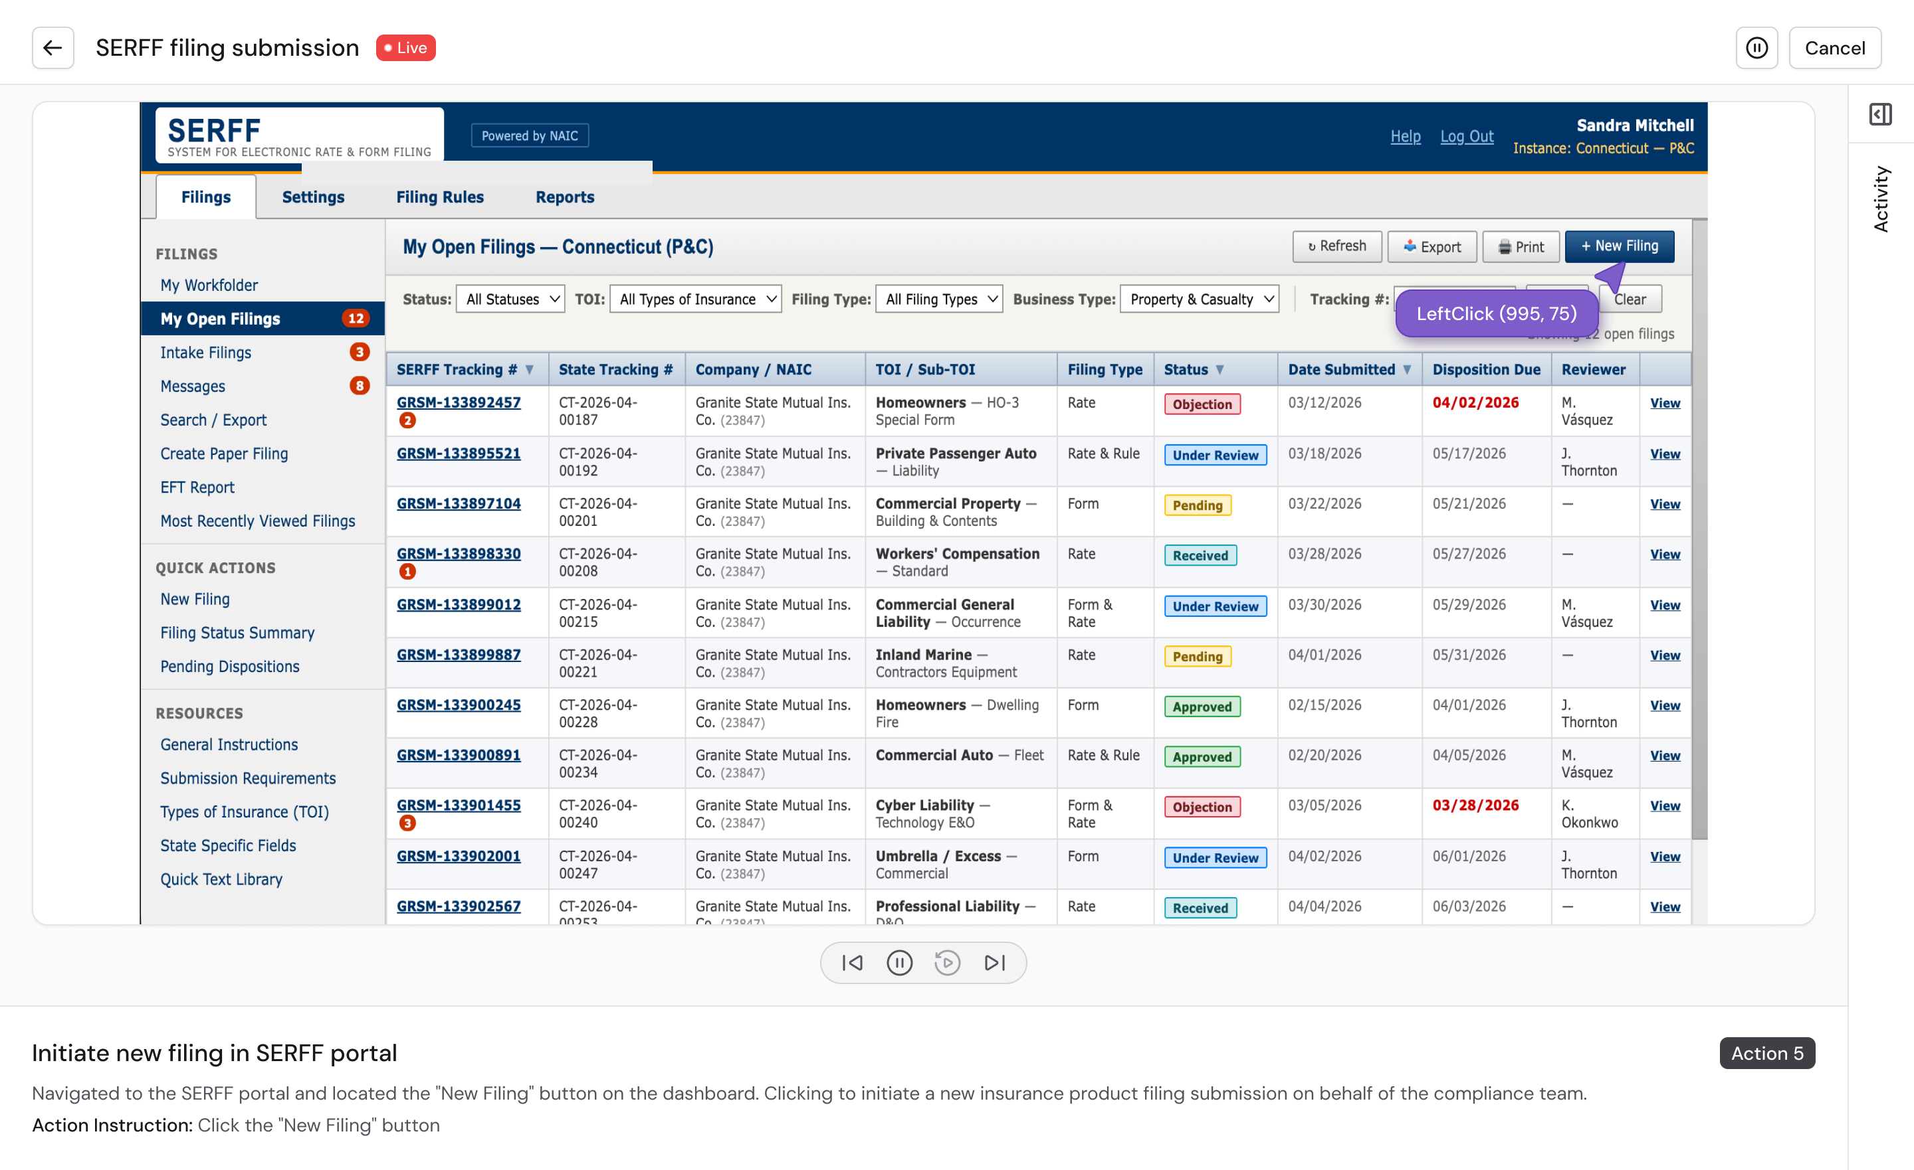Switch to the Filing Rules tab
1914x1170 pixels.
click(x=440, y=197)
